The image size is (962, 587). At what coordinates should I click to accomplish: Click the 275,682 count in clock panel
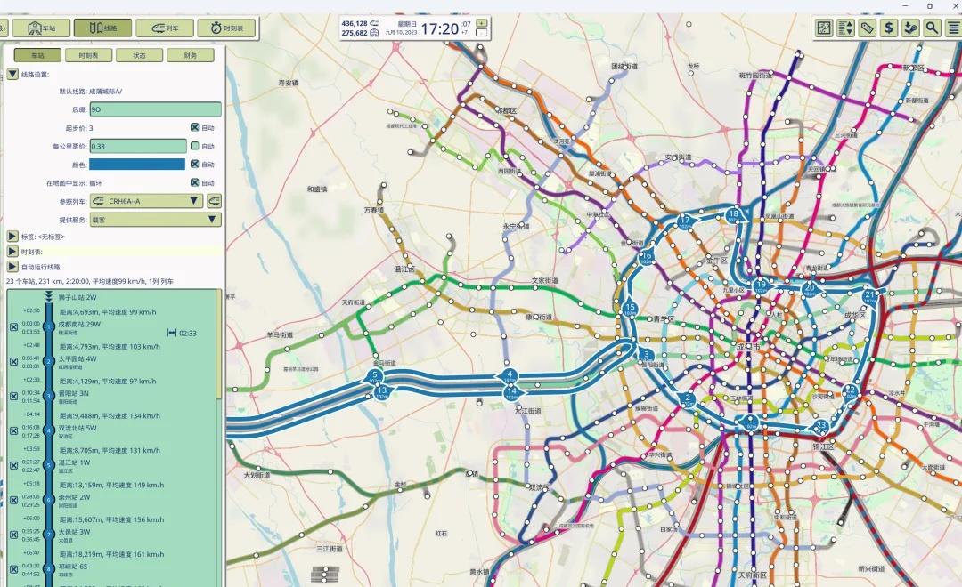pos(354,33)
